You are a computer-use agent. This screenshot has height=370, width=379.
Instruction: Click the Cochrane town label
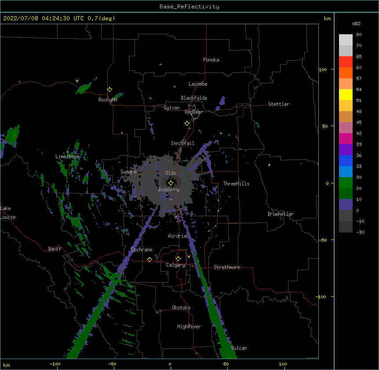142,250
